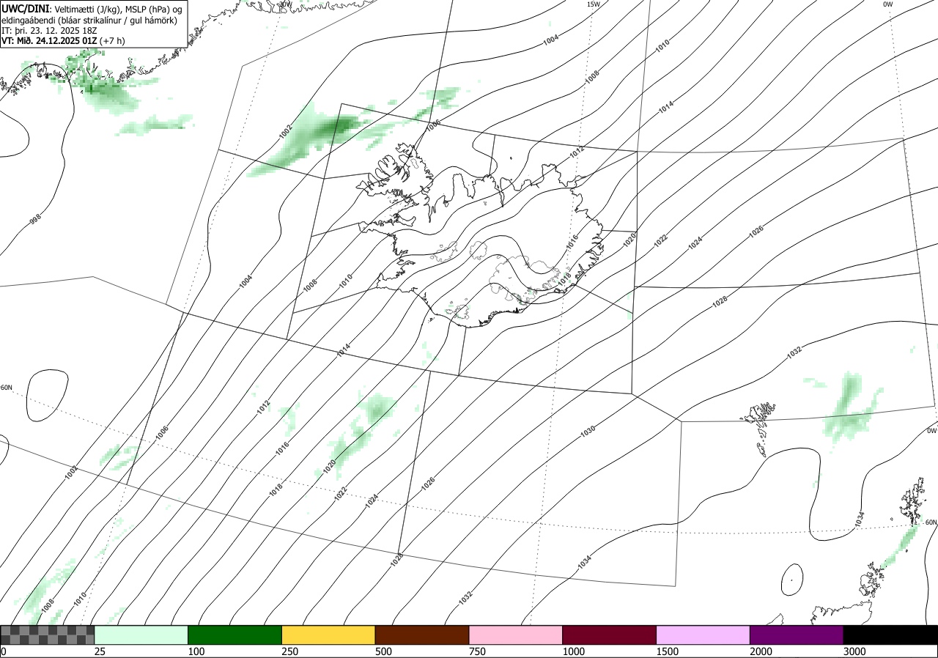Click the pink 750–1000 legend swatch
This screenshot has width=938, height=658.
tap(516, 635)
